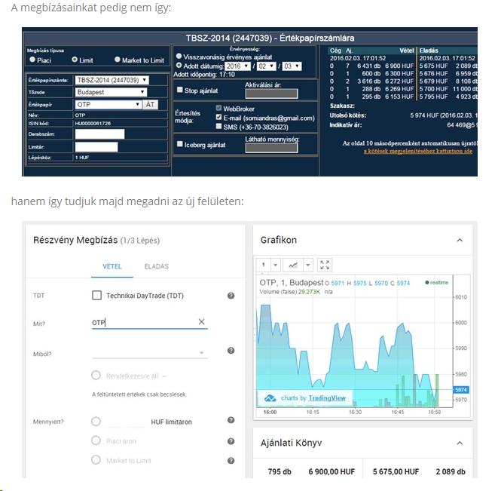Open the month 02 dropdown
The image size is (498, 491).
tap(267, 66)
